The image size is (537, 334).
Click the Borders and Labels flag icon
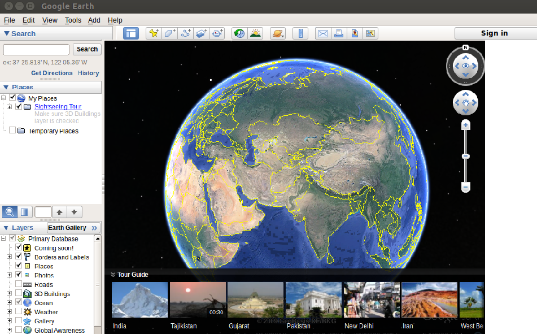[27, 257]
